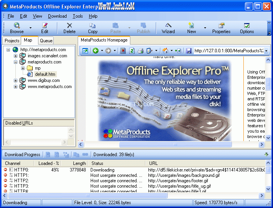Viewport: 273px width, 208px height.
Task: Select www.digibuy.com in the tree
Action: click(44, 80)
